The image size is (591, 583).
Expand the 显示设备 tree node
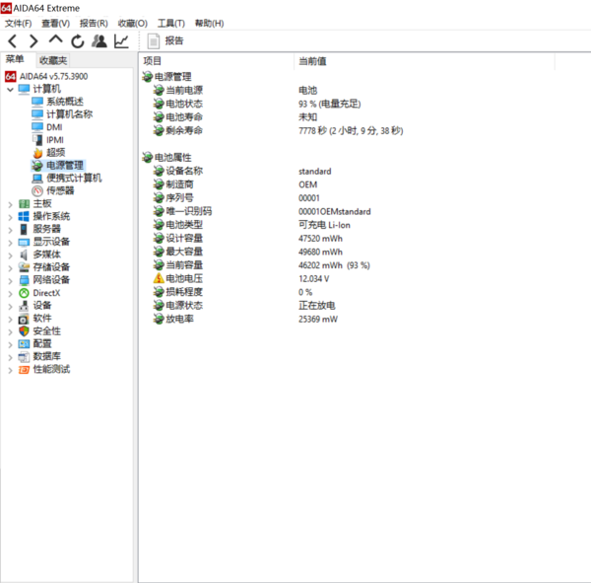pos(11,243)
